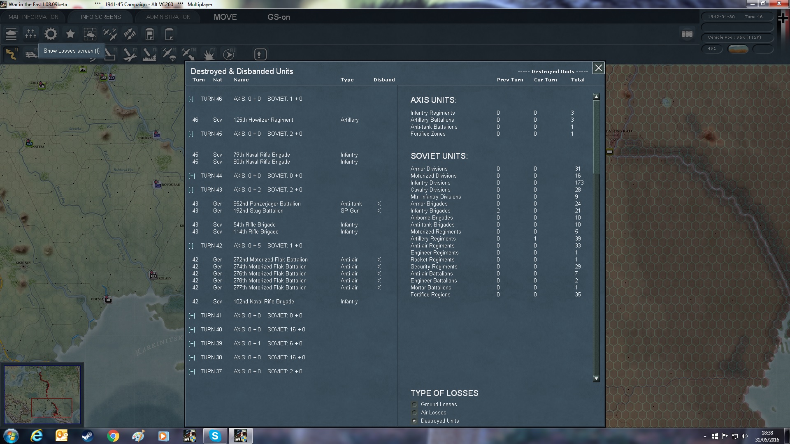790x444 pixels.
Task: Select the F12 end turn icon
Action: [229, 54]
